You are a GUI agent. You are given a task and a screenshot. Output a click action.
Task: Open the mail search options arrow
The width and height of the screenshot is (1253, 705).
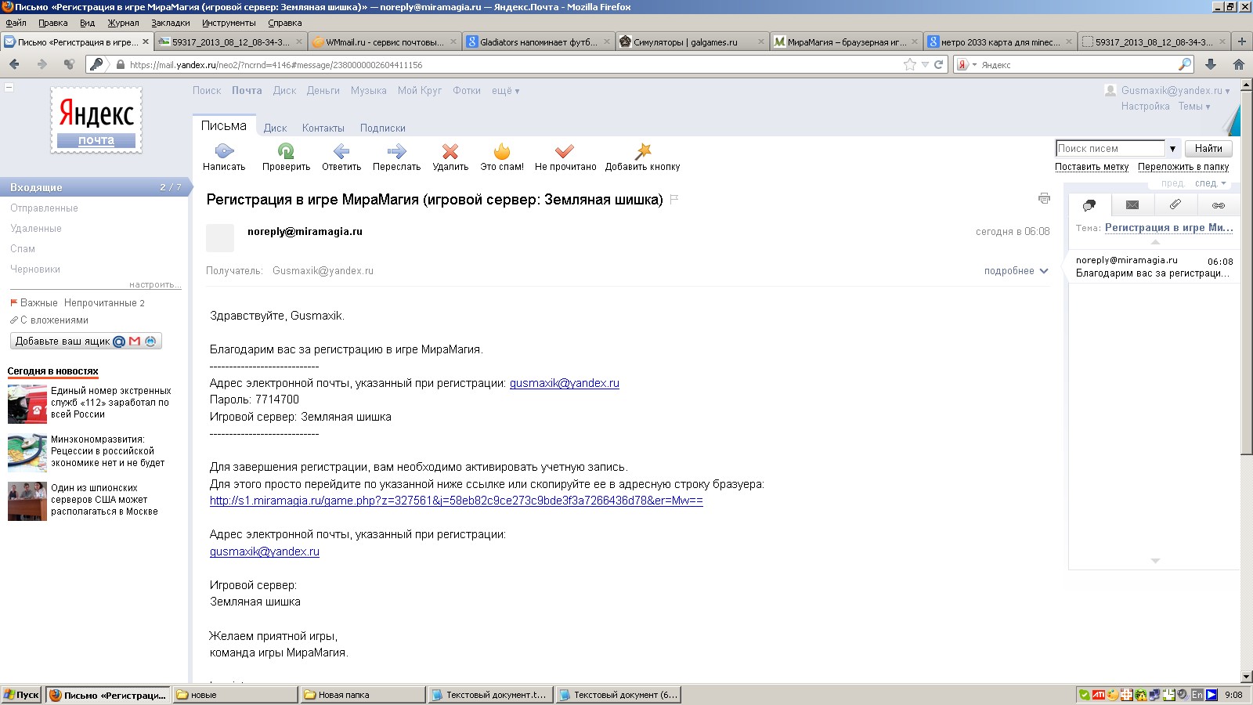click(x=1172, y=148)
